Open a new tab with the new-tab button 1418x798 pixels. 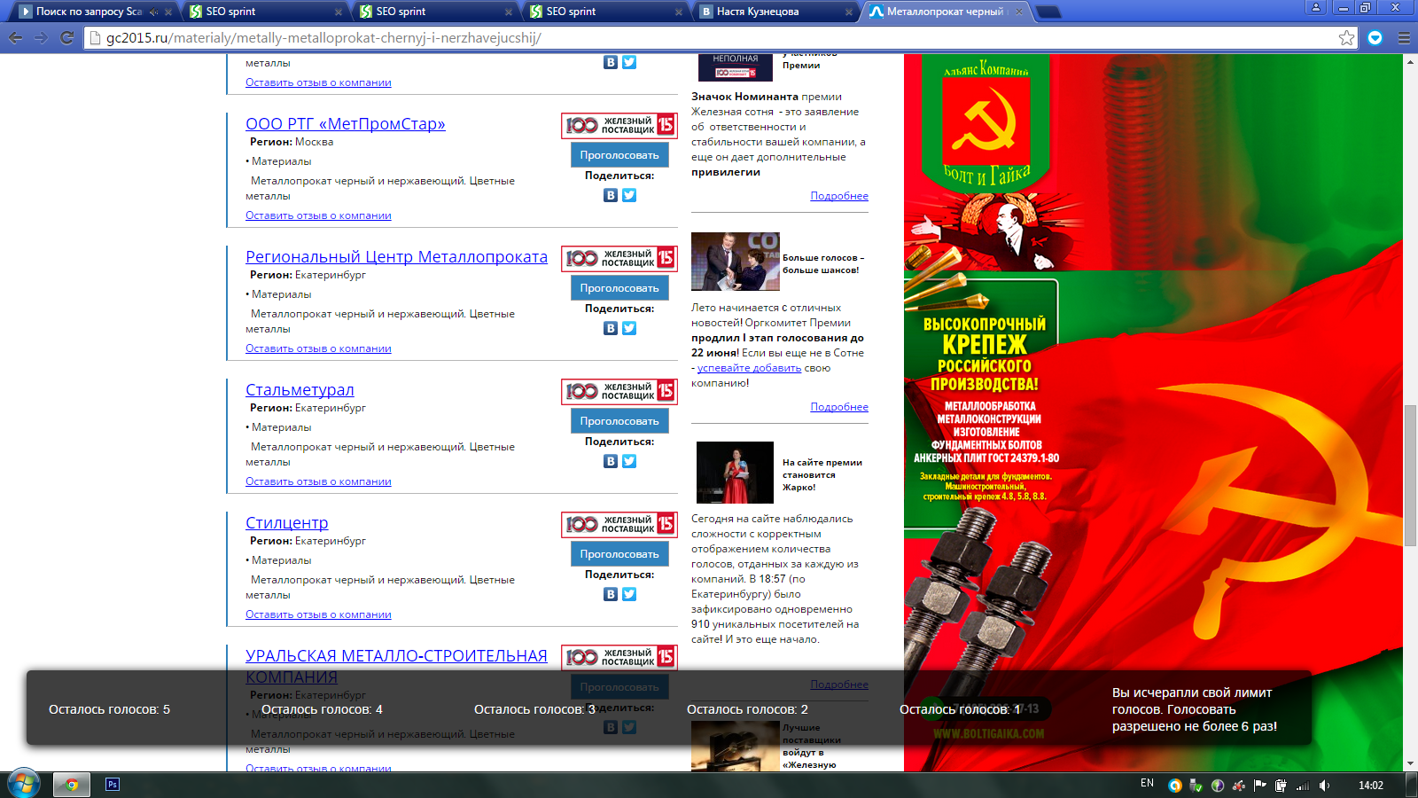(x=1048, y=12)
